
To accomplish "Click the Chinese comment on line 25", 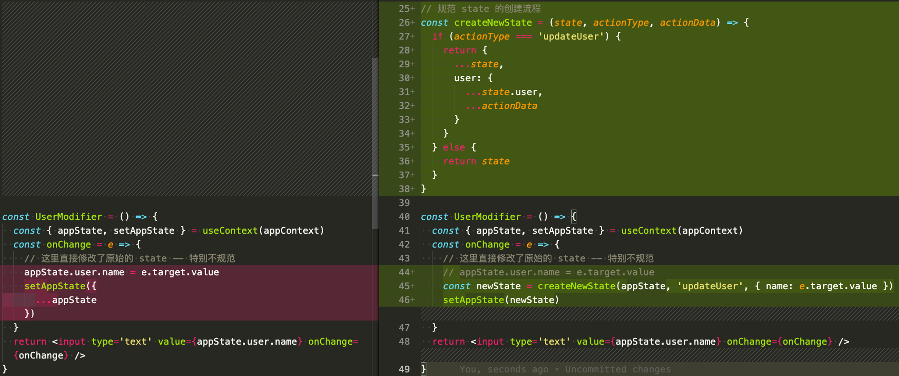I will 480,9.
